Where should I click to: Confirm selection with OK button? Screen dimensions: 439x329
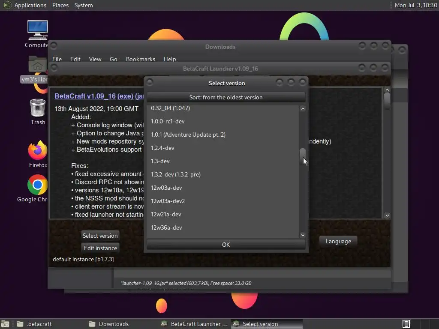click(x=226, y=245)
